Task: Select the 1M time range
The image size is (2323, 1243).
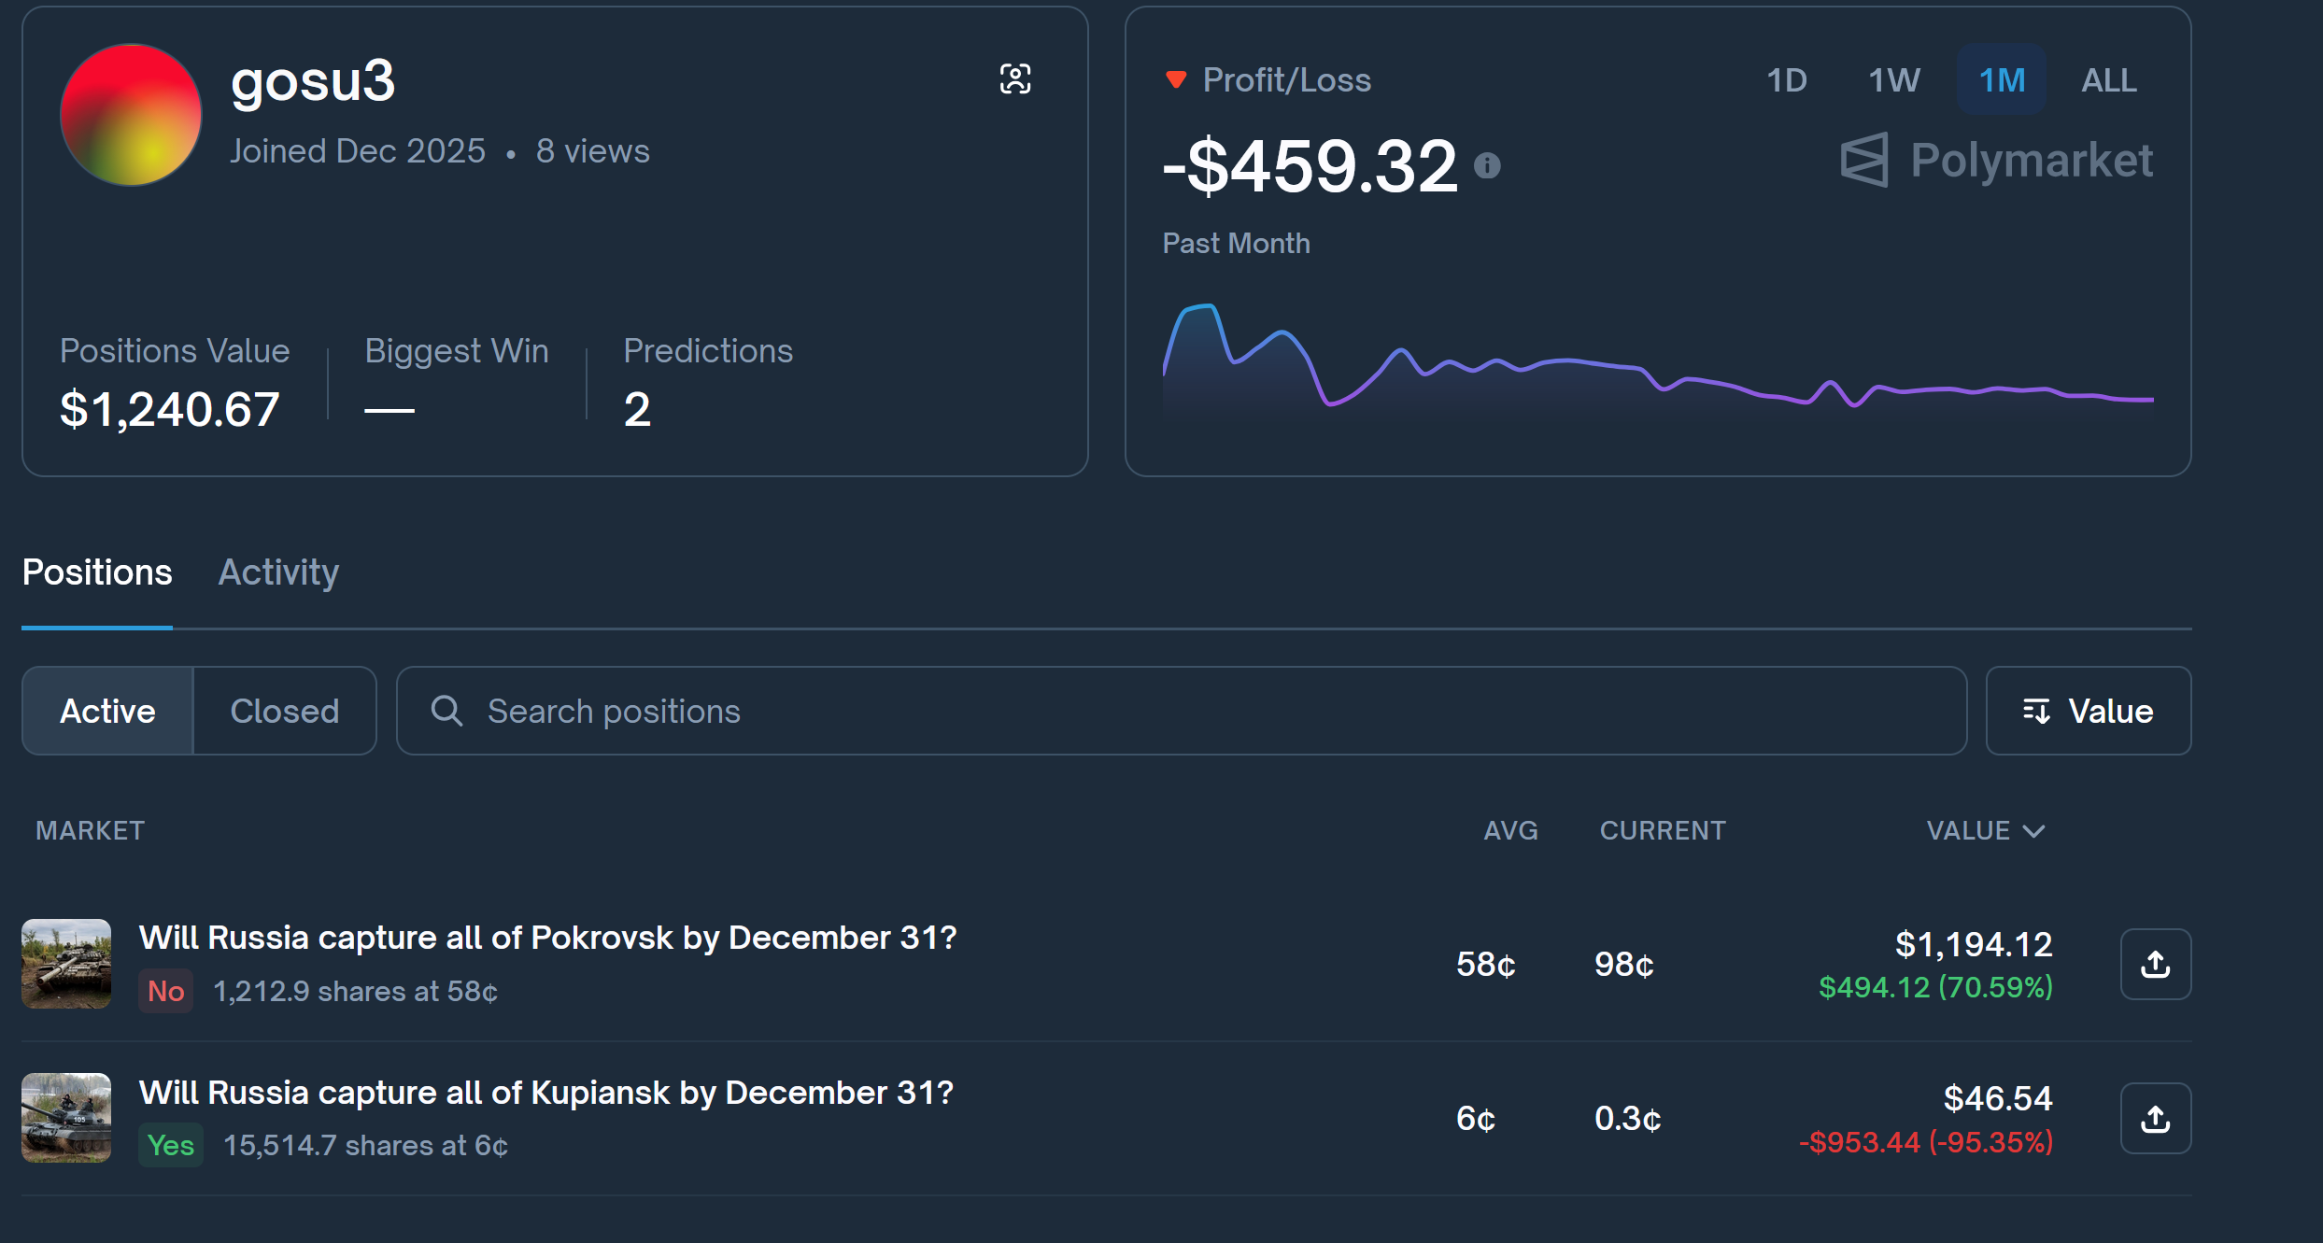Action: (x=2002, y=80)
